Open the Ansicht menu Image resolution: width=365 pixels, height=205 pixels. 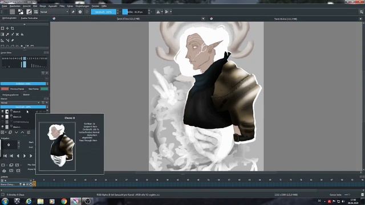click(x=27, y=6)
